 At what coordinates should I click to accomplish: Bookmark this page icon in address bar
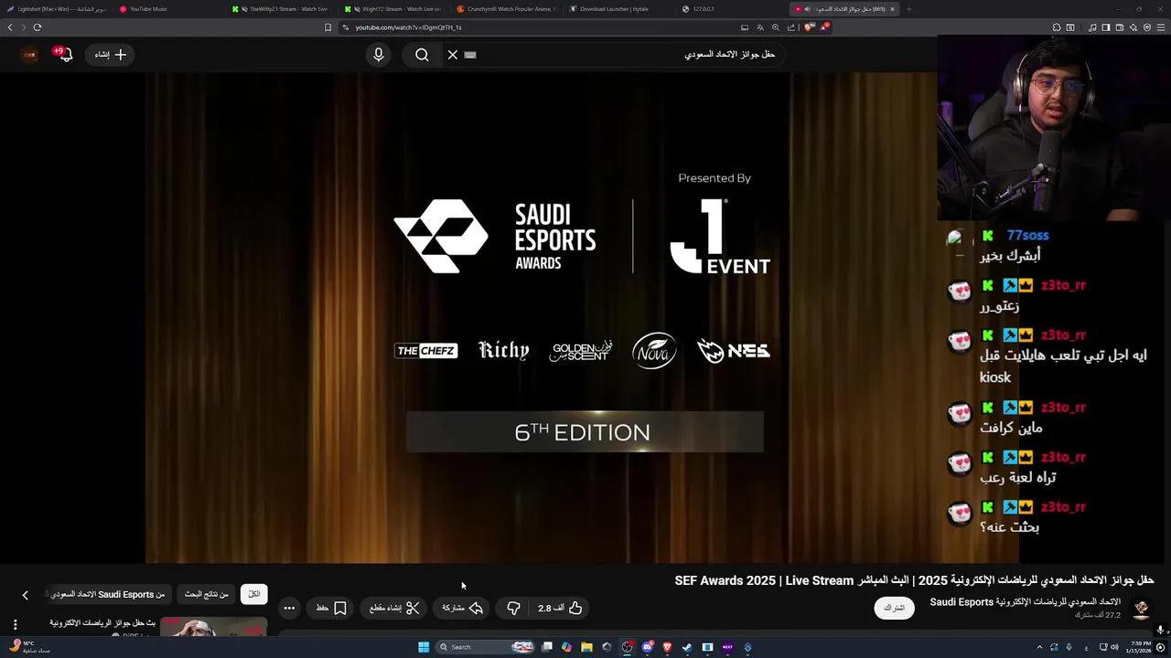[328, 27]
